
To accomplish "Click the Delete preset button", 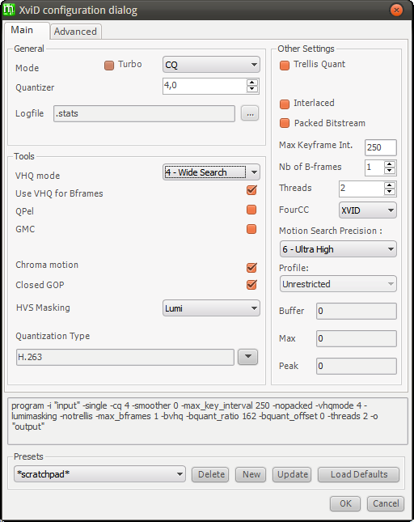I will (x=210, y=474).
